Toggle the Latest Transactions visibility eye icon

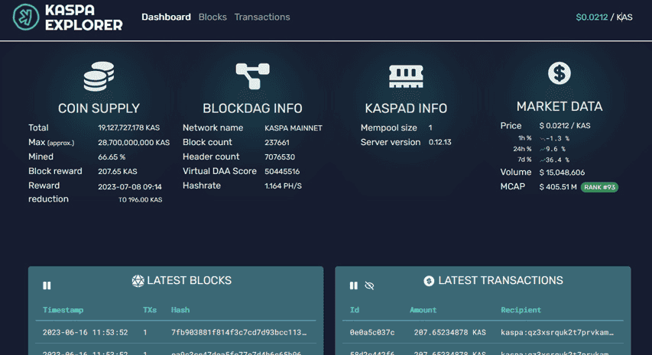[x=369, y=286]
